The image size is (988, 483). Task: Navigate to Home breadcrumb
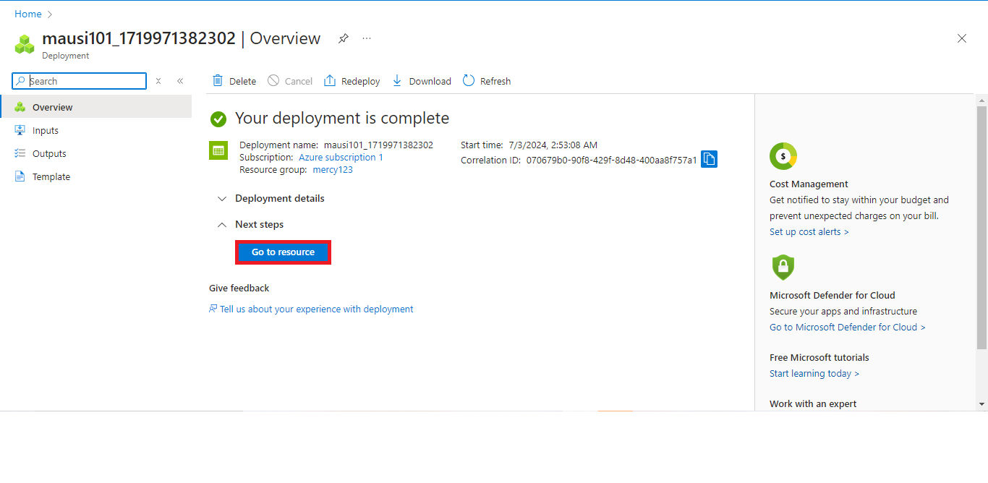tap(28, 14)
